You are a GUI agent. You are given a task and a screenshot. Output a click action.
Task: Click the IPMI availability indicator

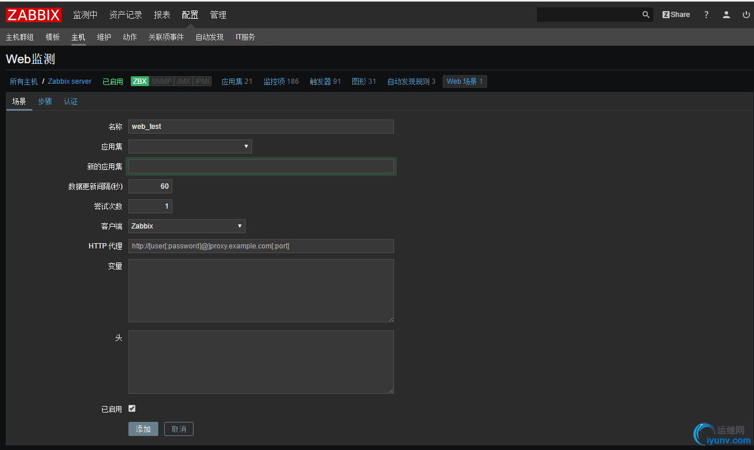(202, 81)
